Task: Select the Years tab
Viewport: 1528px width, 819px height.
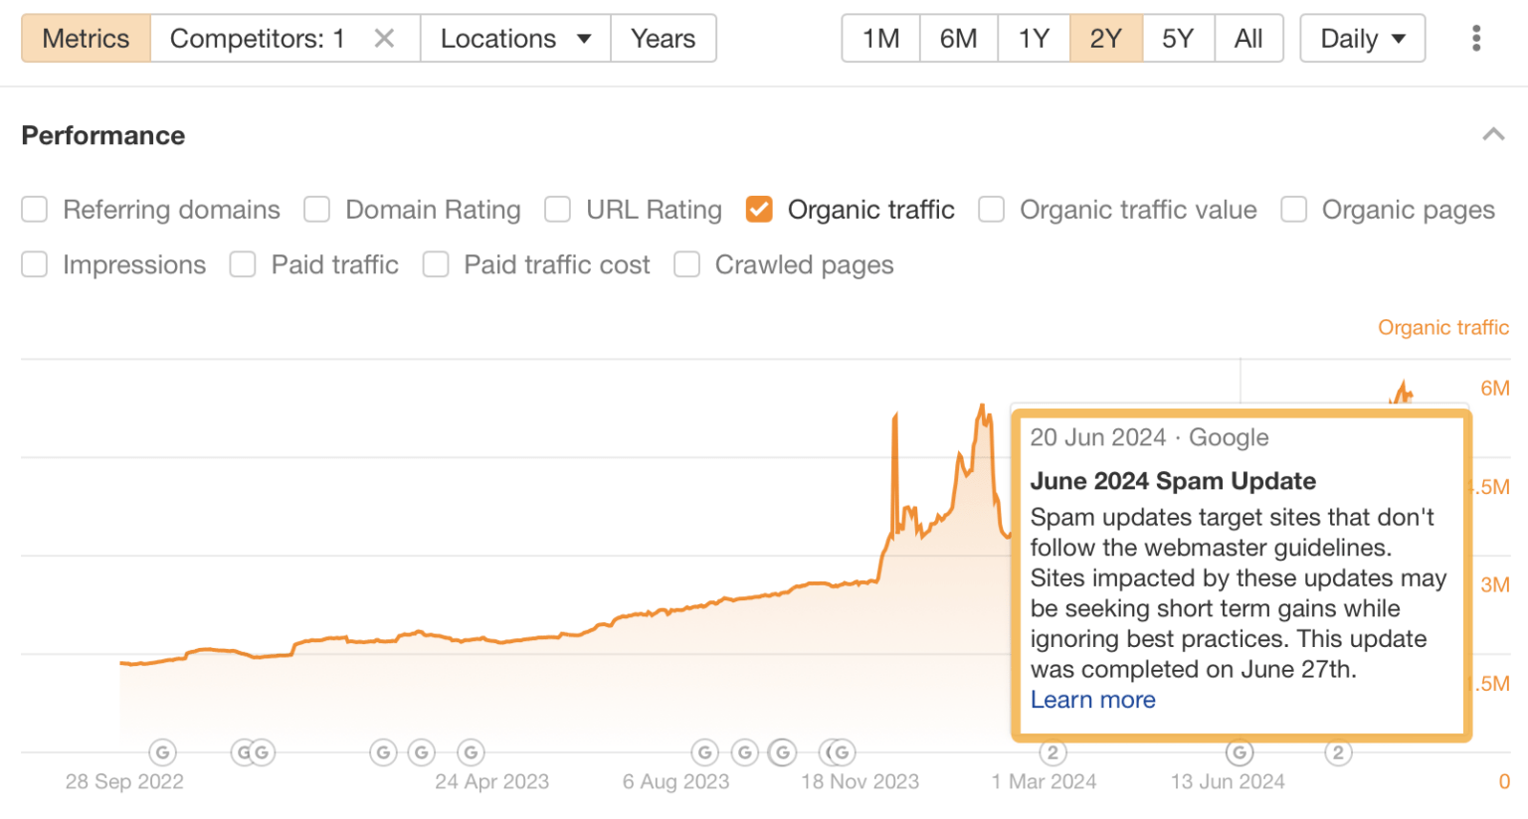Action: pyautogui.click(x=663, y=39)
